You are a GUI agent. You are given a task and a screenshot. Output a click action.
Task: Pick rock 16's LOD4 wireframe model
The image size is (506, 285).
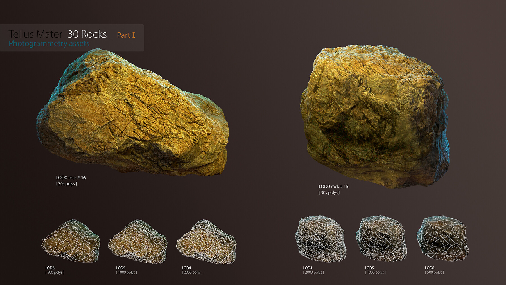(206, 242)
